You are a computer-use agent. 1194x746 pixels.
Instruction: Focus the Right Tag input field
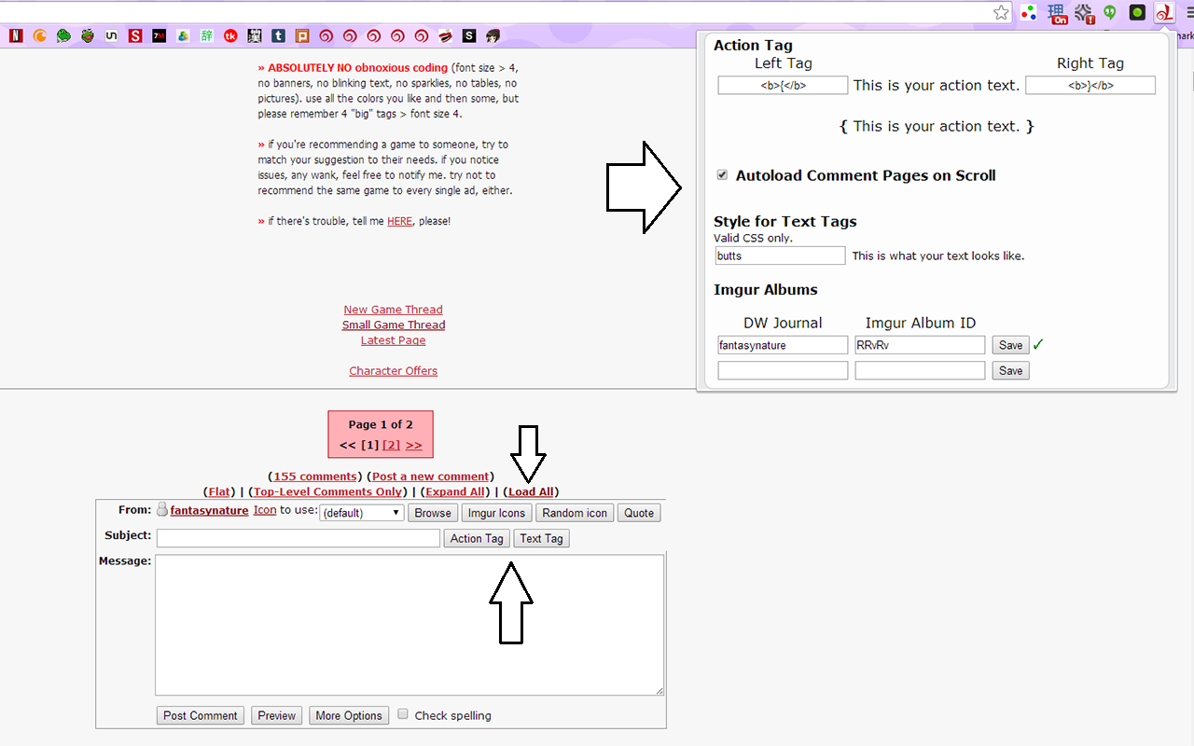pos(1090,85)
